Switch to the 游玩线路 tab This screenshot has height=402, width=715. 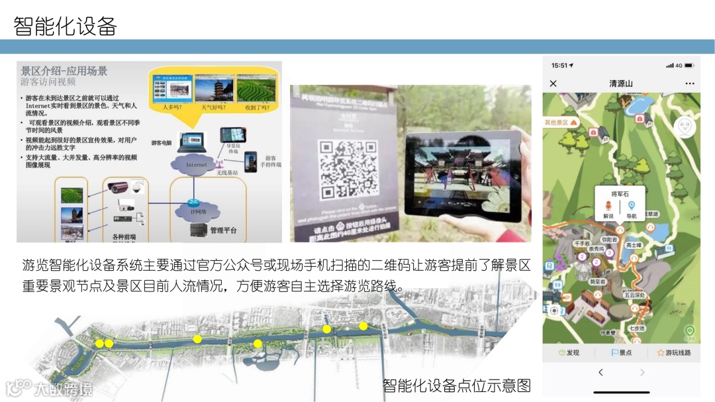point(673,353)
